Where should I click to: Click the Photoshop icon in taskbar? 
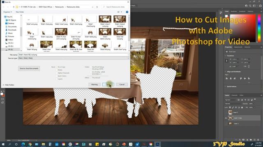tap(157, 144)
